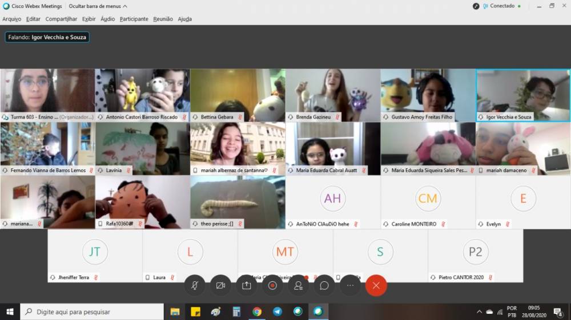Open the chat bubble icon
The image size is (571, 320).
[324, 286]
